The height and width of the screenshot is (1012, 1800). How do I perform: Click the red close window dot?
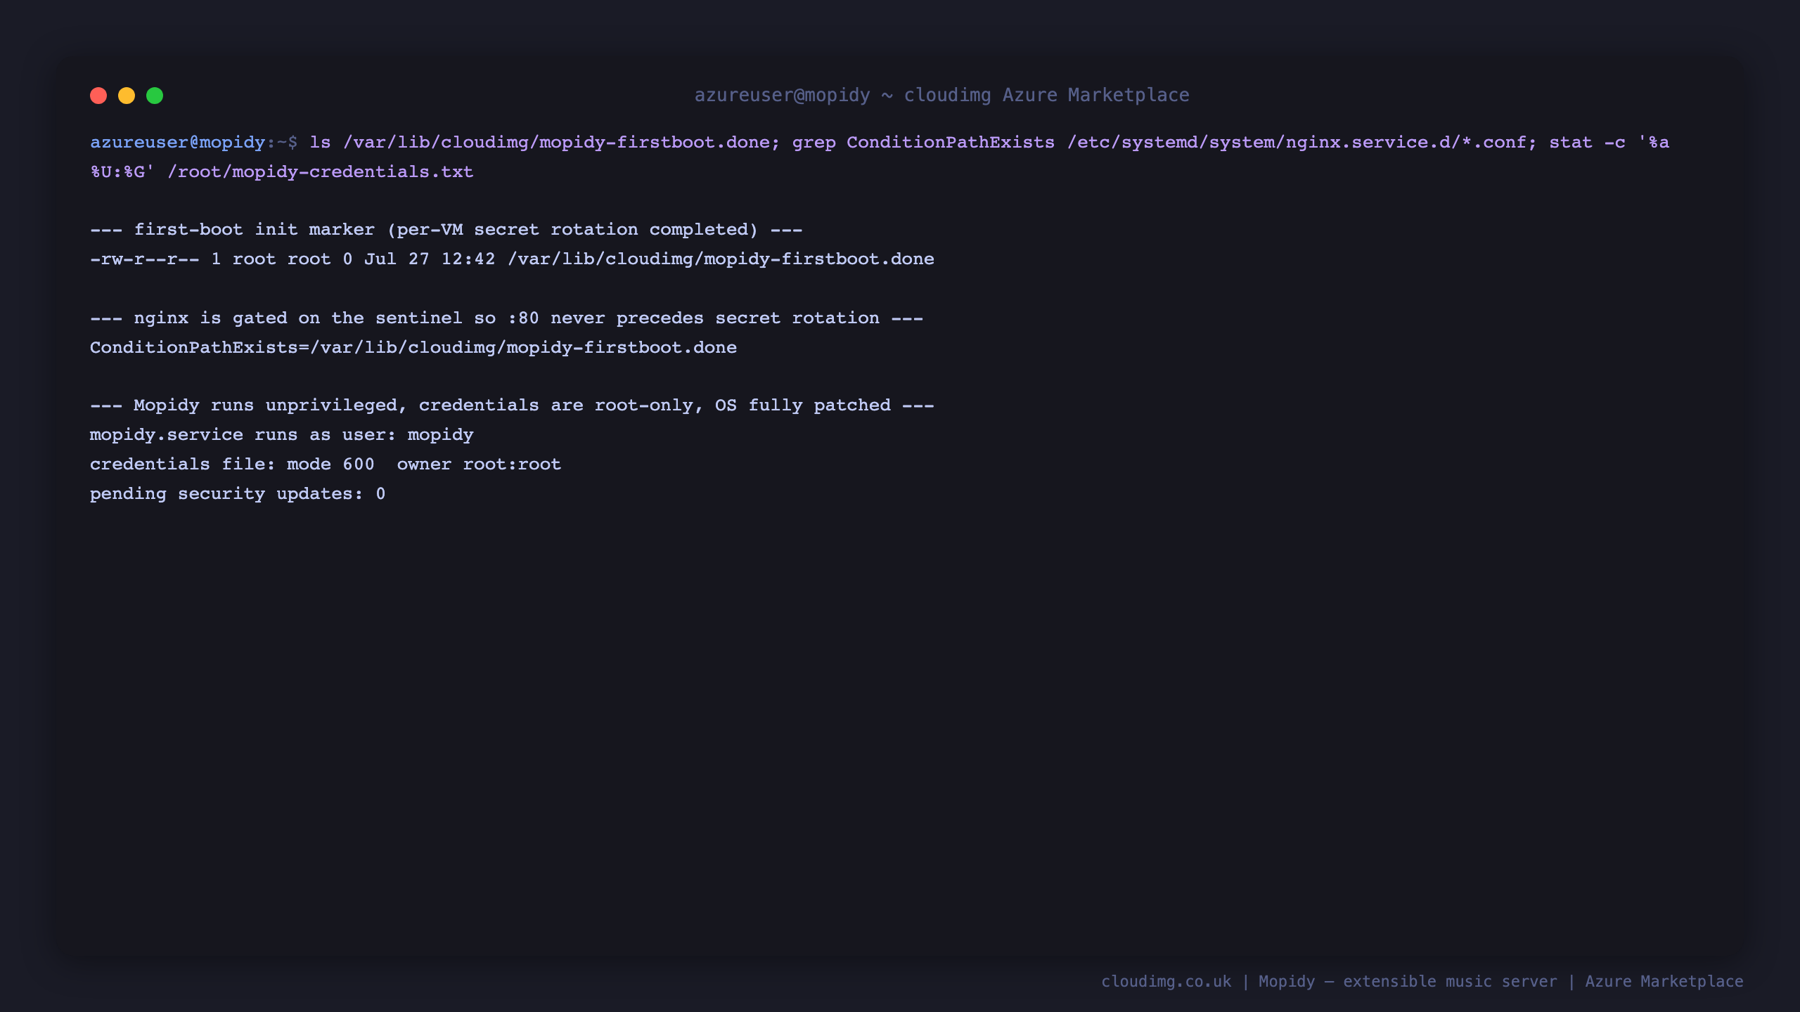(98, 96)
